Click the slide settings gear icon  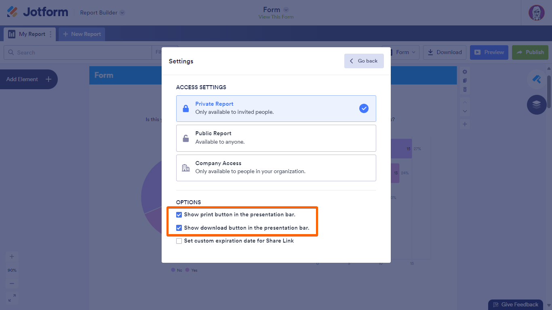click(465, 71)
